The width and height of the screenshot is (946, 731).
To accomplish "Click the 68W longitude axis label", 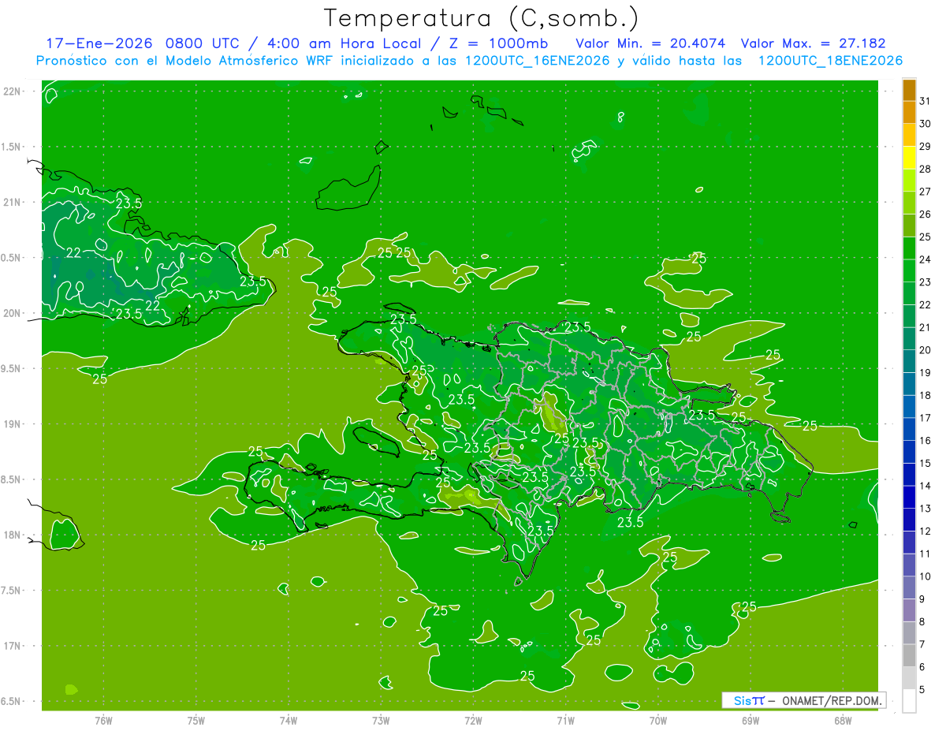I will (842, 720).
